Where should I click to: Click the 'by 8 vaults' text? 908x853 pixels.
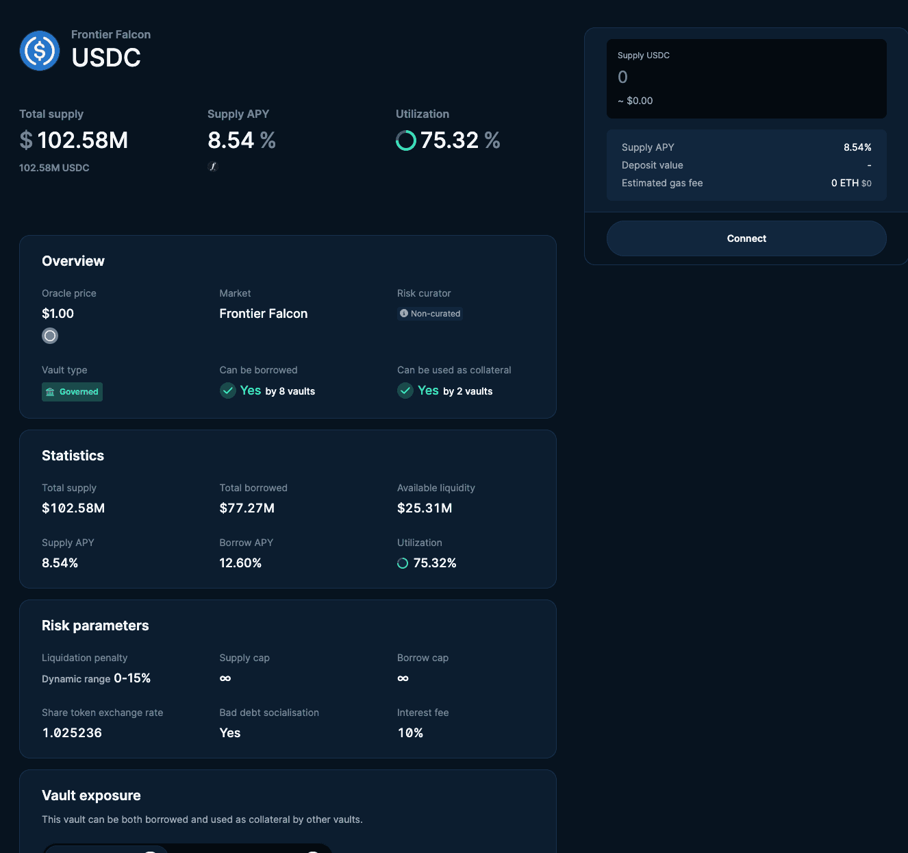tap(290, 391)
